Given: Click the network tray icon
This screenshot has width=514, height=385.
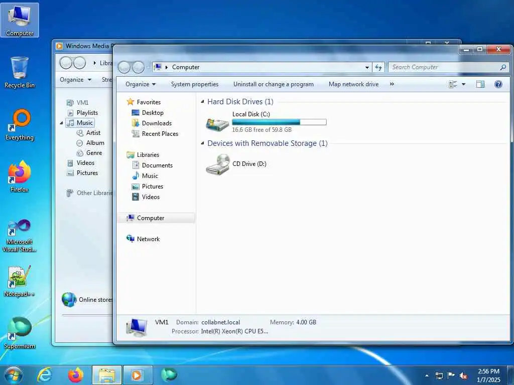Looking at the screenshot, I should coord(439,376).
